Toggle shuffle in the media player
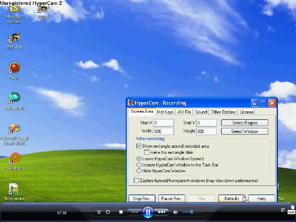Viewport: 296px width, 222px height. 99,212
